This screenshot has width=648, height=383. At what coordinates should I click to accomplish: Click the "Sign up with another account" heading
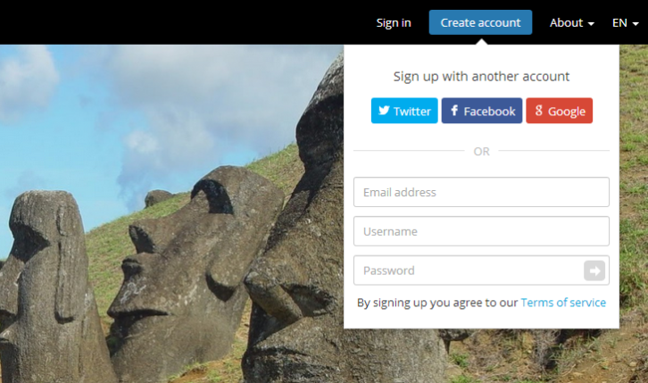481,77
